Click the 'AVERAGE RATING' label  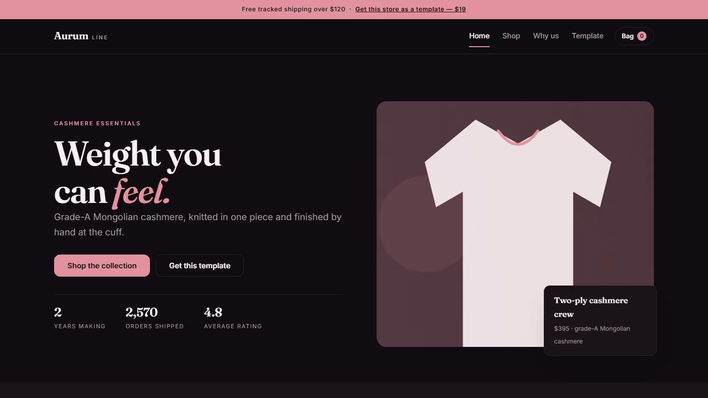tap(233, 326)
